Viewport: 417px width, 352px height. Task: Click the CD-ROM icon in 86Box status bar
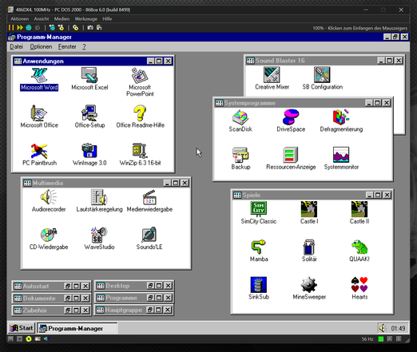point(29,338)
